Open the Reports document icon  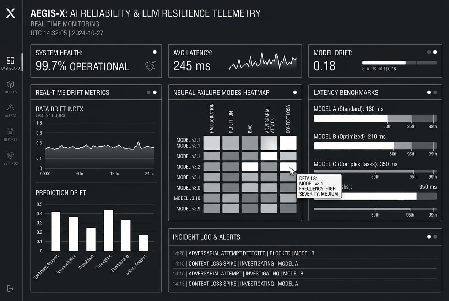pyautogui.click(x=11, y=132)
